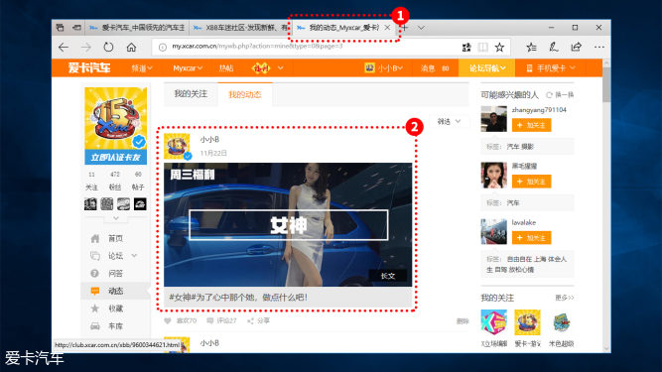Open 手机爱卡 dropdown
This screenshot has height=372, width=662.
point(551,68)
